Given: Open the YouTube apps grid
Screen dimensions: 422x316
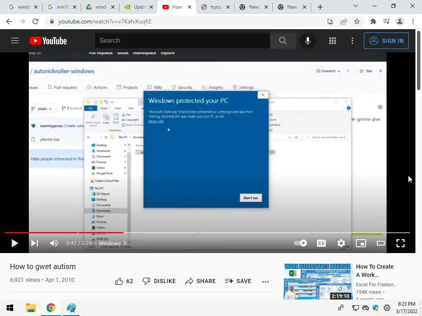Looking at the screenshot, I should pyautogui.click(x=333, y=41).
